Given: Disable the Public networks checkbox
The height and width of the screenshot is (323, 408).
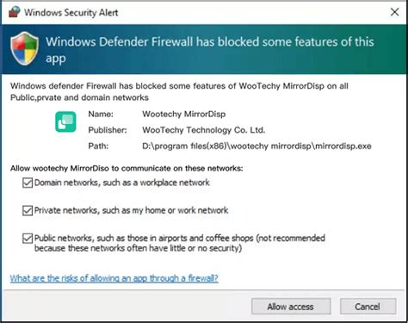Looking at the screenshot, I should [28, 239].
